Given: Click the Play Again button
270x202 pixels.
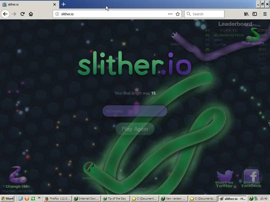Looking at the screenshot, I should pos(135,129).
